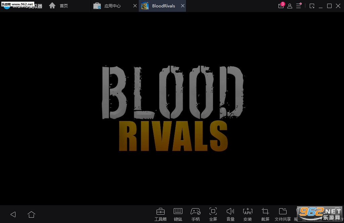Open file sharing (文件共享)
The width and height of the screenshot is (344, 223).
[283, 214]
